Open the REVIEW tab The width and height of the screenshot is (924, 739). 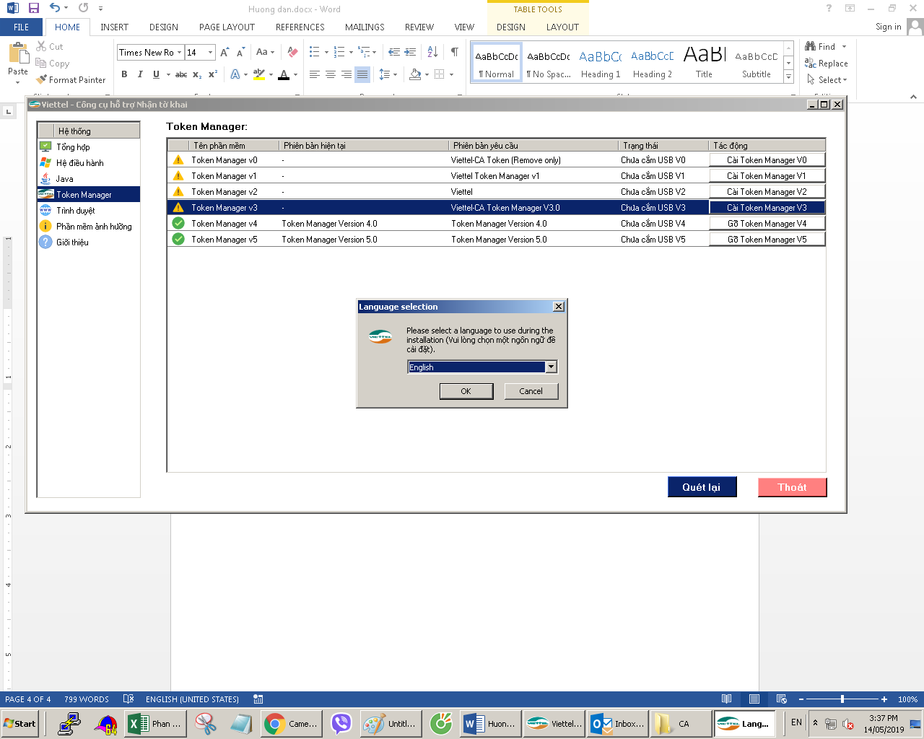(419, 27)
